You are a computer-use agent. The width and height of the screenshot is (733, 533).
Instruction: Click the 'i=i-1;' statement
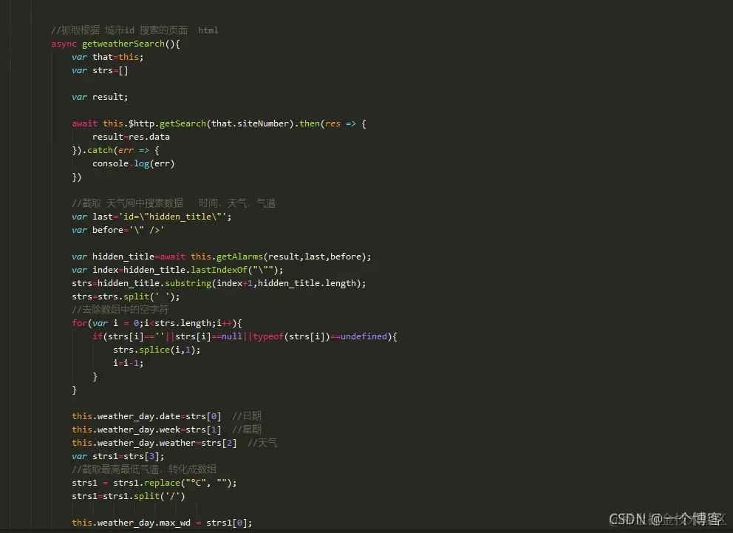pos(128,363)
